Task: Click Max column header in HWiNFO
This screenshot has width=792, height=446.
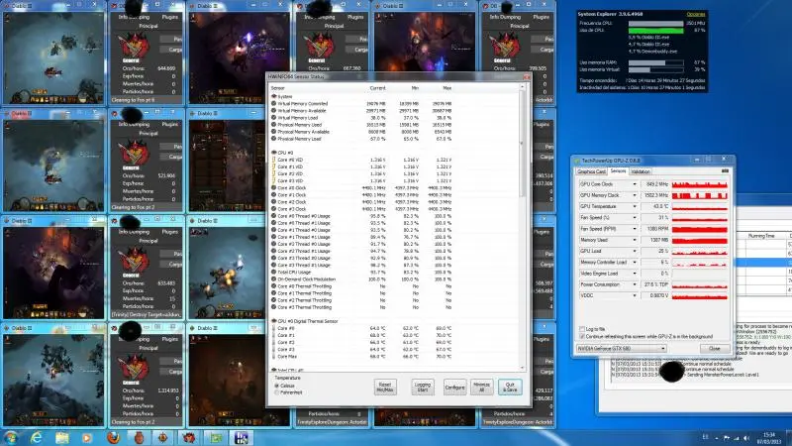Action: pos(447,88)
